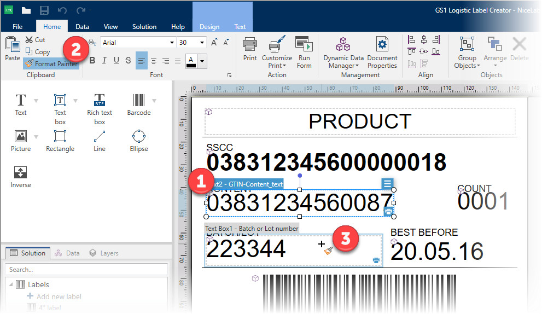
Task: Click the Format Painter button
Action: pos(51,64)
